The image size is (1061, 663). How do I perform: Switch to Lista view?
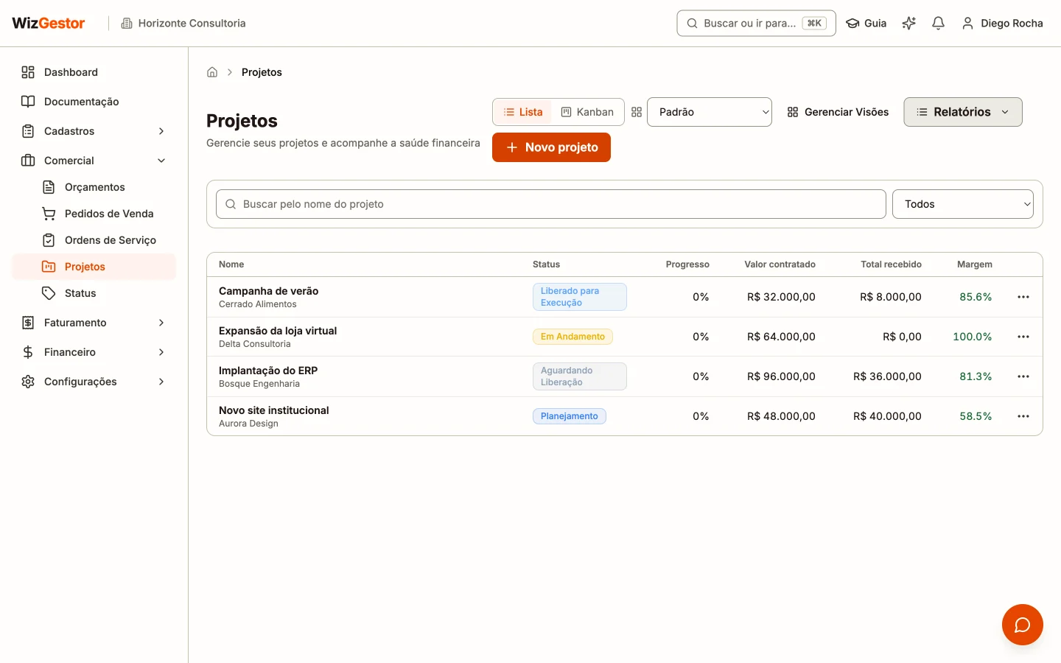[523, 112]
